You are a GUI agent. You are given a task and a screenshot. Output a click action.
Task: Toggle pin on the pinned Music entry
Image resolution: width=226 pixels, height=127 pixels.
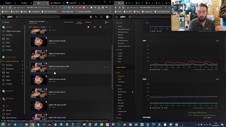pyautogui.click(x=22, y=76)
